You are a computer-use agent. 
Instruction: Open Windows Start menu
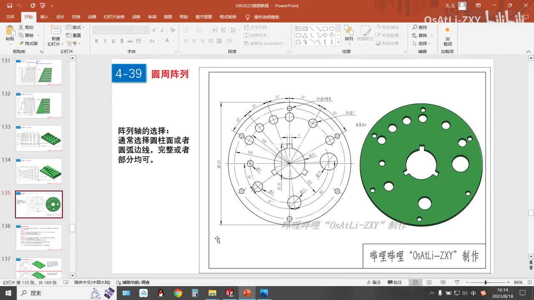8,293
